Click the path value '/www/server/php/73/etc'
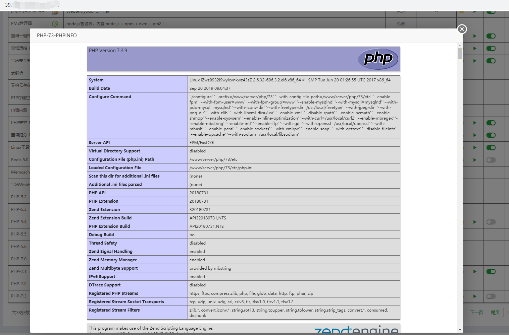This screenshot has width=509, height=335. click(x=213, y=159)
